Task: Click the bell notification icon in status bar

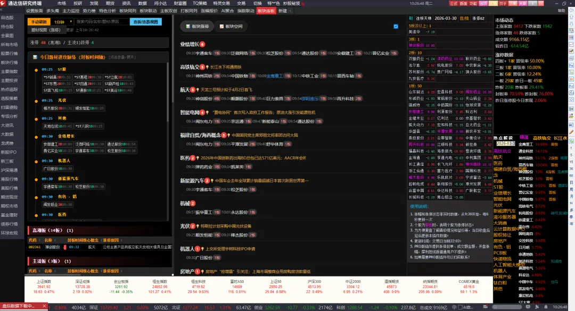Action: pyautogui.click(x=546, y=307)
